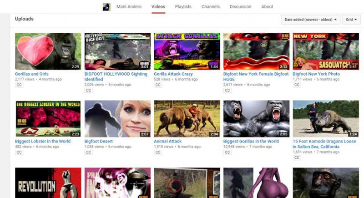Screen dimensions: 364x198
Task: Open the Animal Attack bison video thumbnail
Action: 187,118
